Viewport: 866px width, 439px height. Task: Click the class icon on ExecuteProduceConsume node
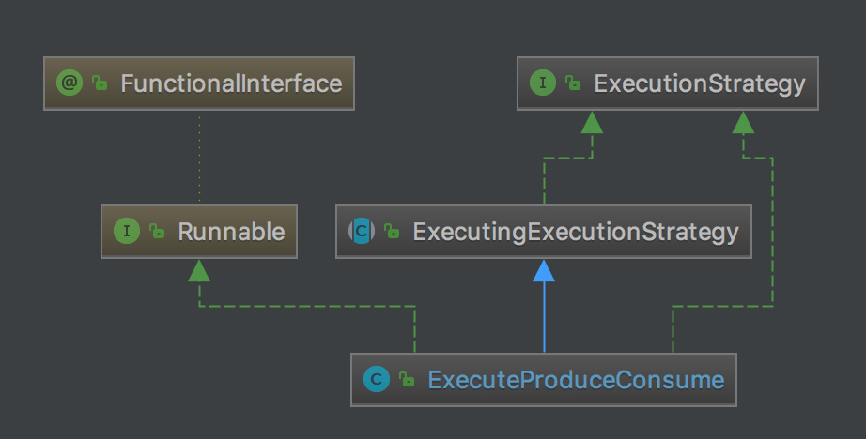pos(377,379)
